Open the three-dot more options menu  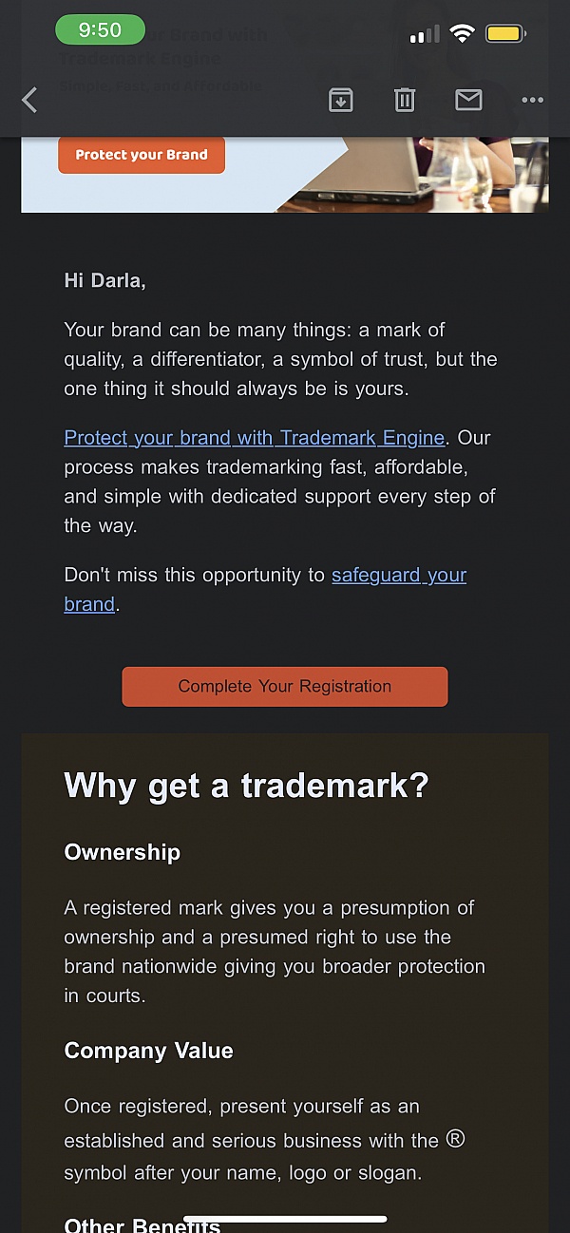point(532,100)
